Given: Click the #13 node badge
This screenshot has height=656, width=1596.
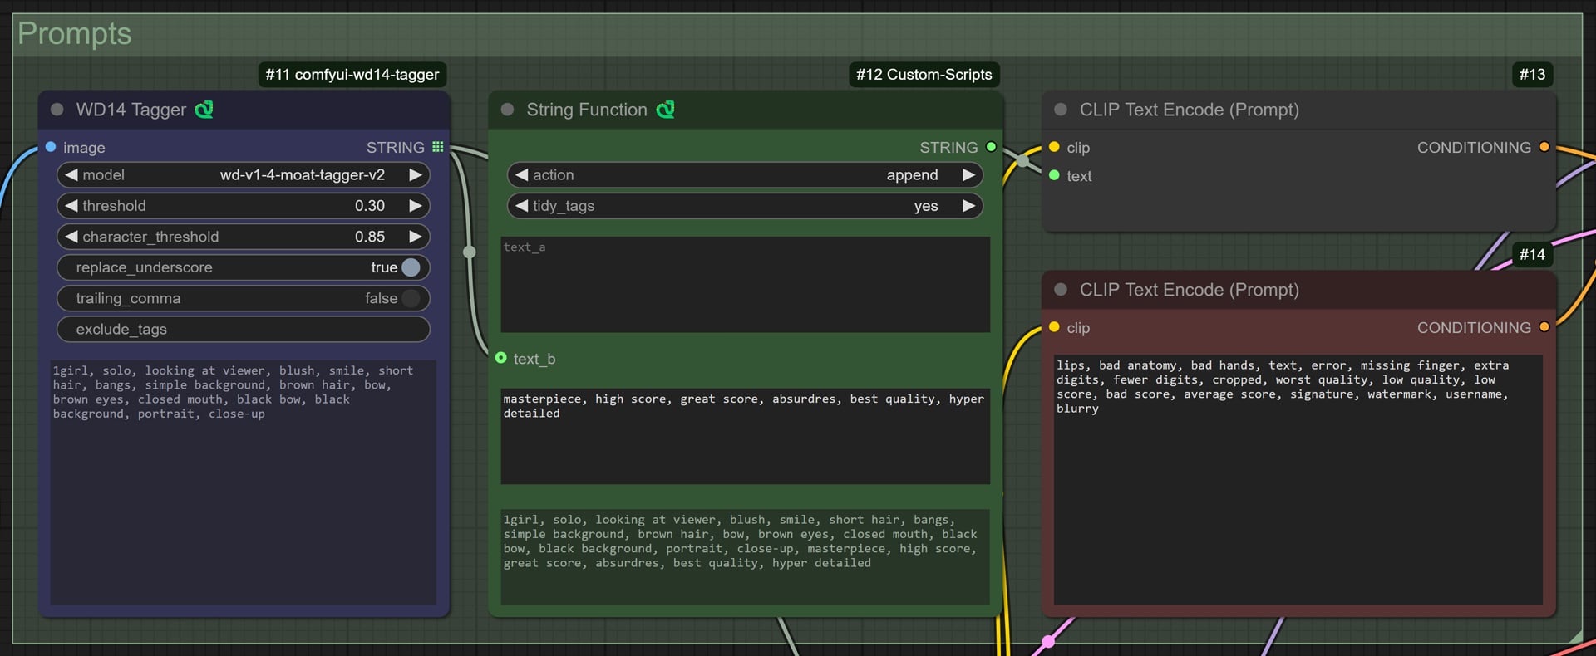Looking at the screenshot, I should 1532,75.
